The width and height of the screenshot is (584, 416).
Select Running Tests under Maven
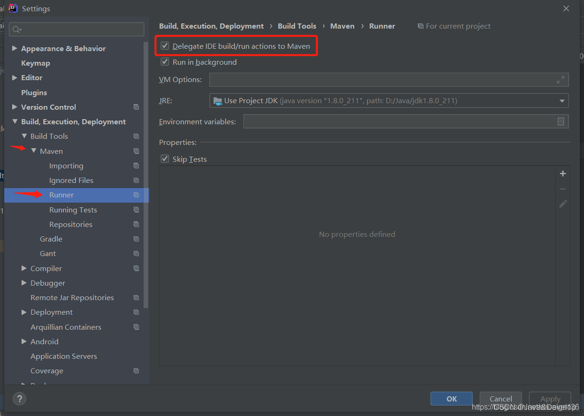pos(73,210)
